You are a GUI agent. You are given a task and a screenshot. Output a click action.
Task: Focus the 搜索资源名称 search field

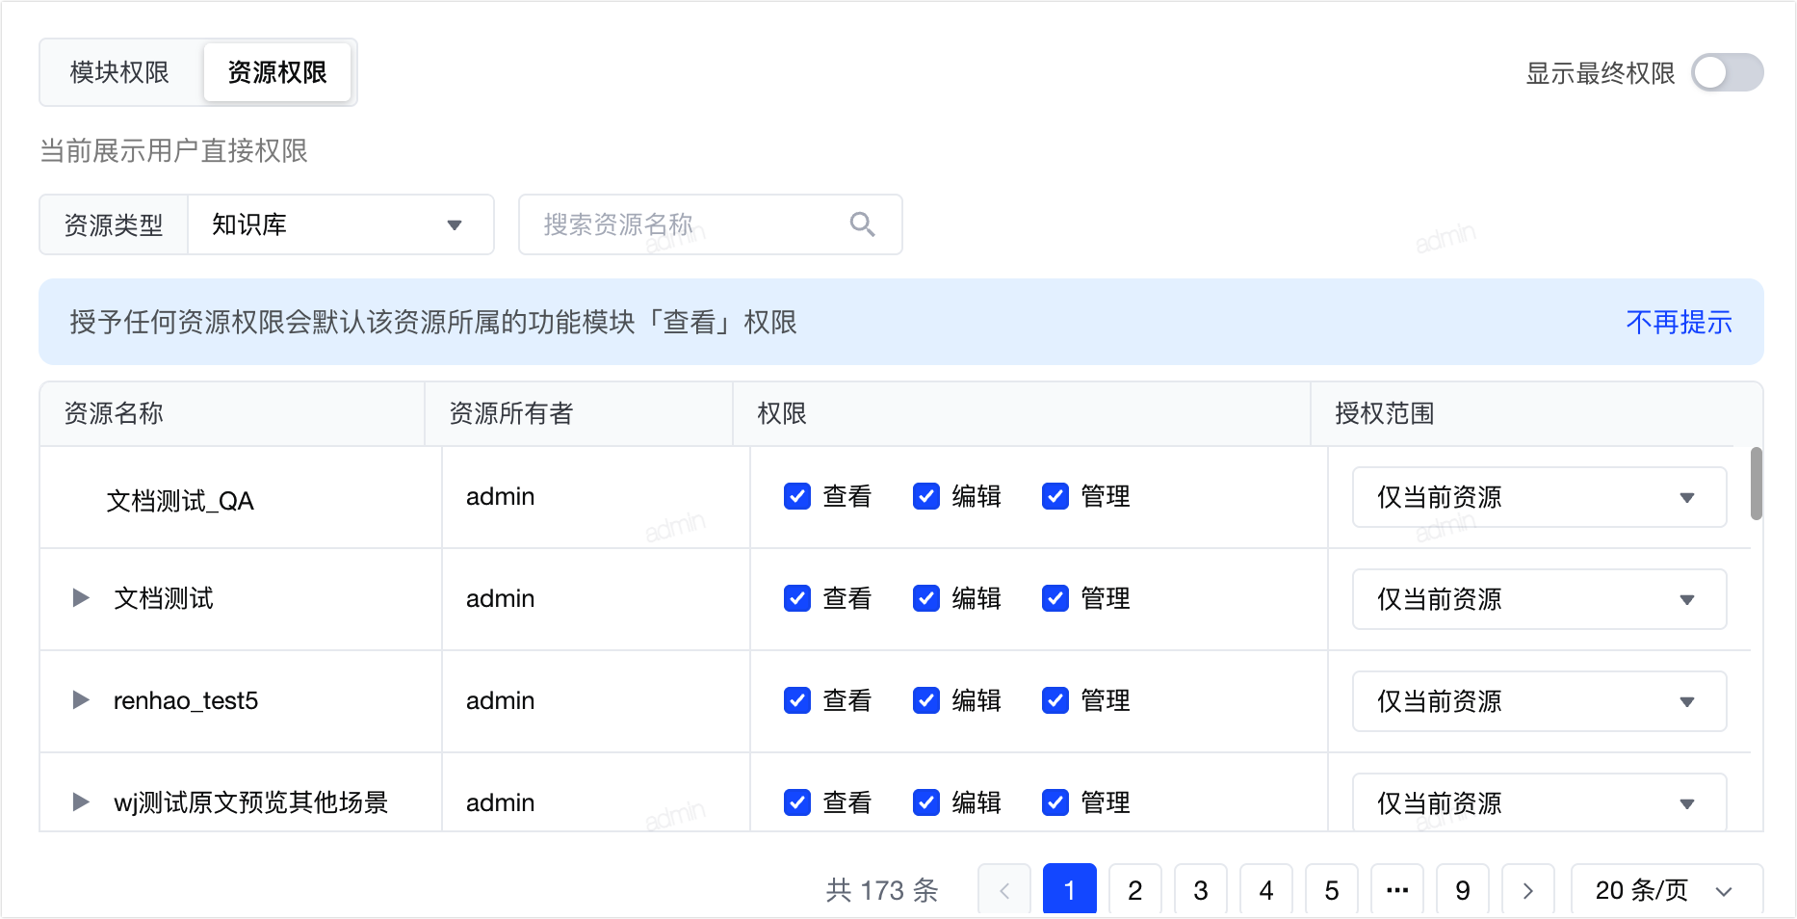(x=711, y=224)
